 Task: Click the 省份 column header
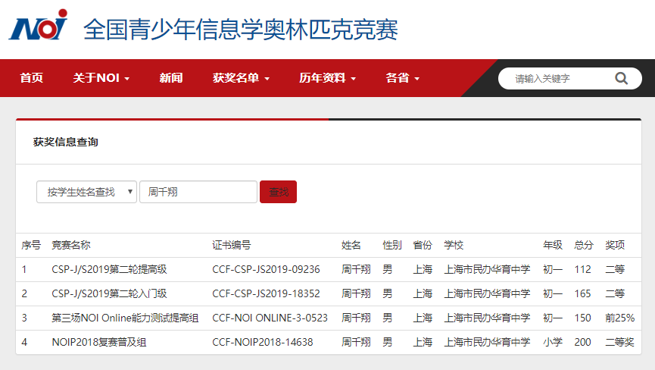[x=423, y=245]
